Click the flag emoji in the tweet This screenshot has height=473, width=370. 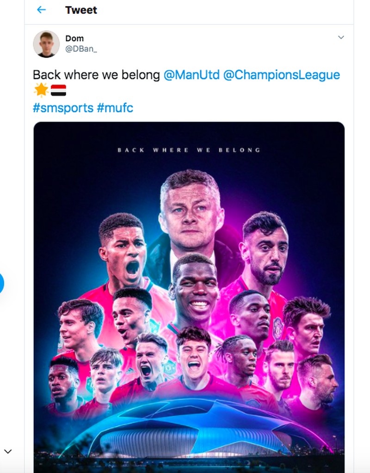pyautogui.click(x=58, y=90)
